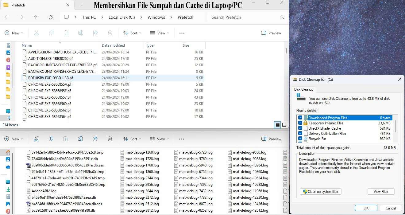Click the Share icon in lower toolbar
Image resolution: width=405 pixels, height=215 pixels.
(95, 139)
